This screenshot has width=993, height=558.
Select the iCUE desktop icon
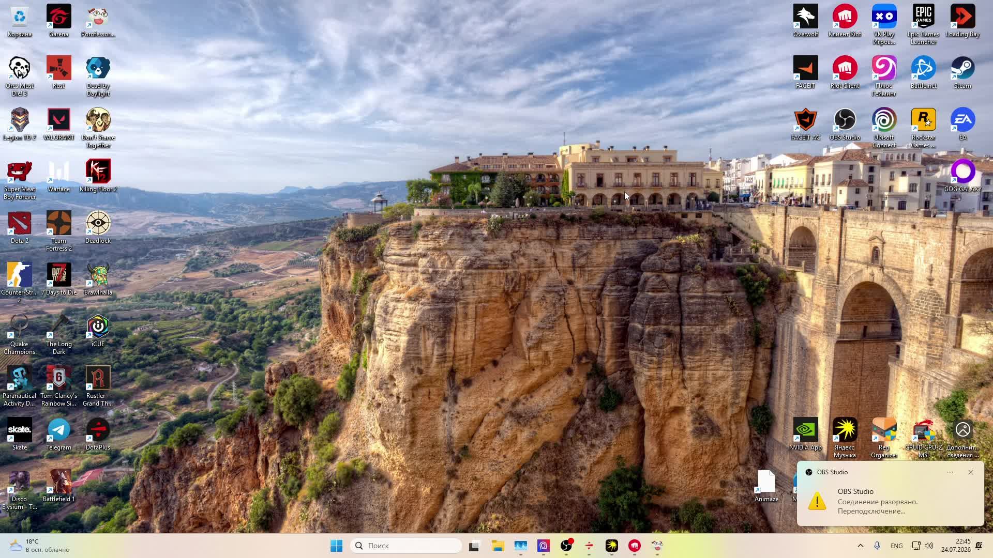click(x=98, y=331)
